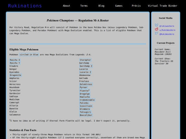The height and width of the screenshot is (139, 186).
Task: Select 'Banette' in the list
Action: click(x=14, y=108)
